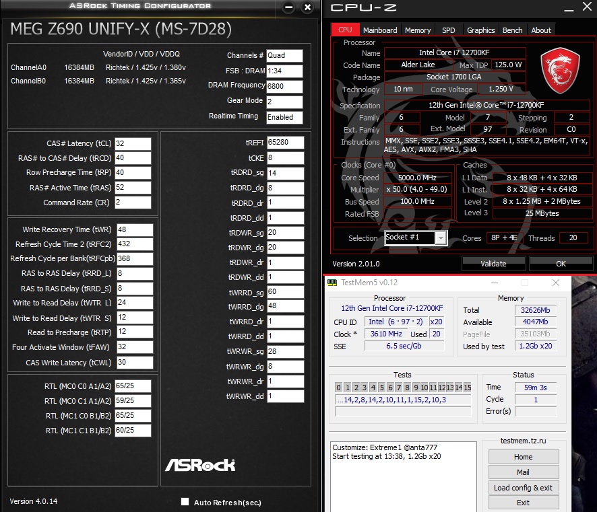Click the Write Recovery Time (tWR) field
The image size is (597, 512).
135,230
